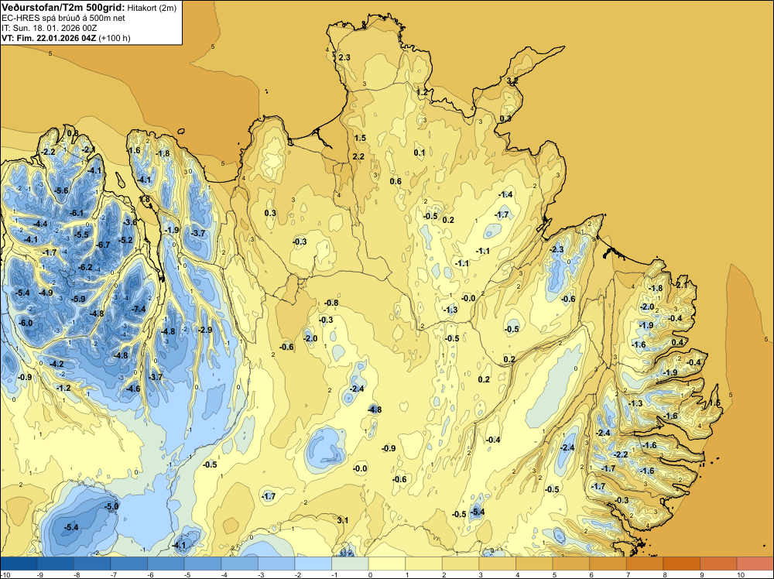
Task: Select legend color for -2 to -1 degrees
Action: (x=313, y=564)
